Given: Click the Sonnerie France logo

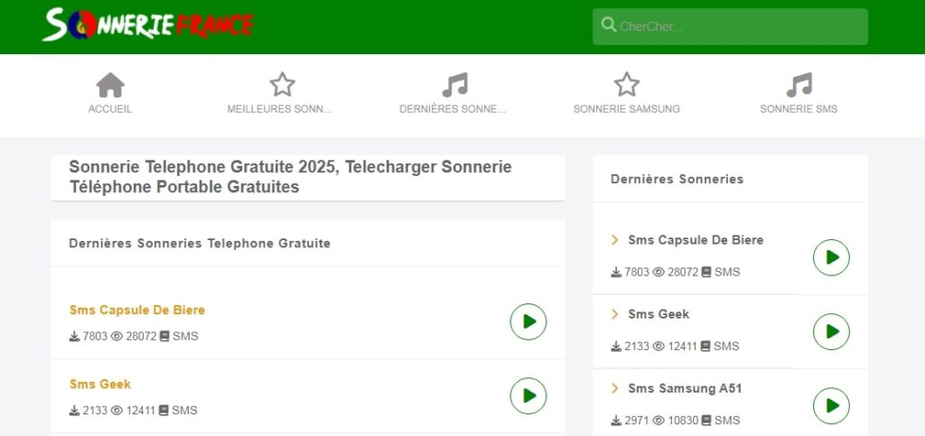Looking at the screenshot, I should (148, 24).
